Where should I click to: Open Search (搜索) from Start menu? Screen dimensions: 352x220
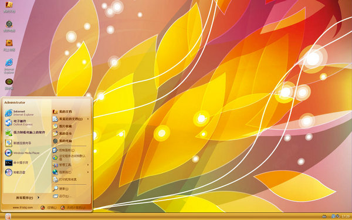click(x=60, y=189)
